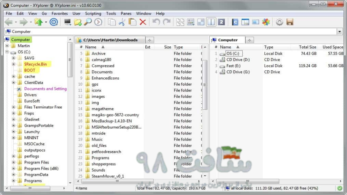Click the blue target hotlist icon

(x=54, y=22)
